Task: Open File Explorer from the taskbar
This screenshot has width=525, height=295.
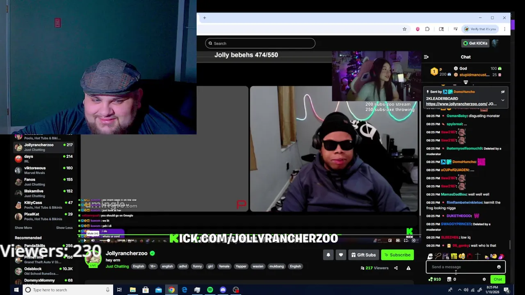Action: pyautogui.click(x=132, y=290)
